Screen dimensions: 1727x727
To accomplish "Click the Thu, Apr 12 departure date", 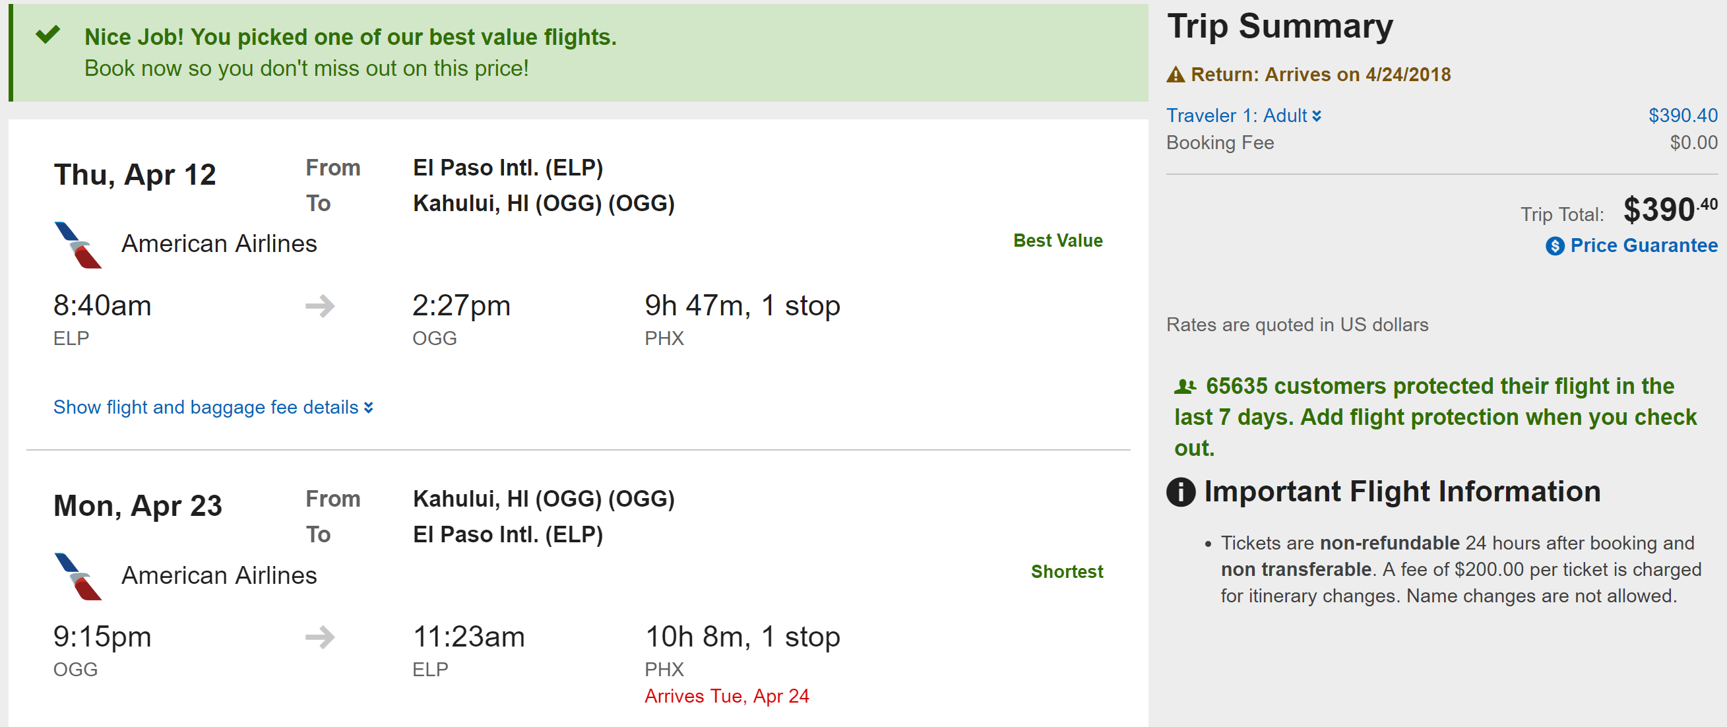I will [x=135, y=175].
